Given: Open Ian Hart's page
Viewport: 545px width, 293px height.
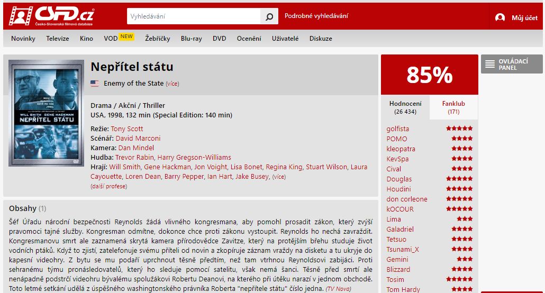Looking at the screenshot, I should [219, 177].
